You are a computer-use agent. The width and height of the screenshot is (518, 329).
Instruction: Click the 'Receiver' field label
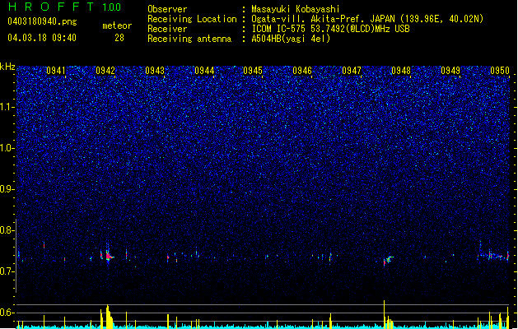point(167,29)
